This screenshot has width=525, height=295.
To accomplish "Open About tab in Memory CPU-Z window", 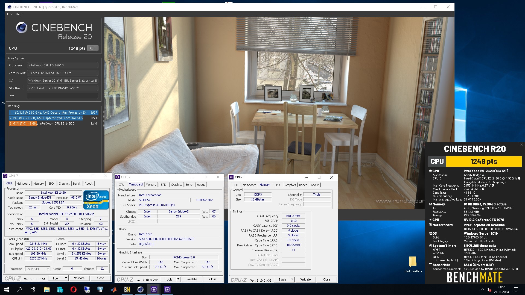I will pos(315,185).
